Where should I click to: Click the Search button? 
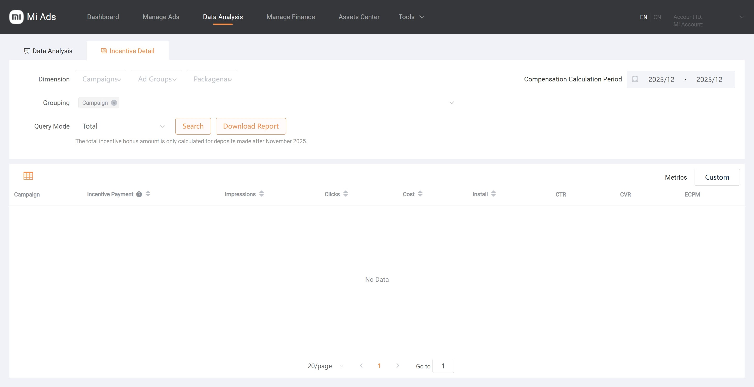click(193, 126)
